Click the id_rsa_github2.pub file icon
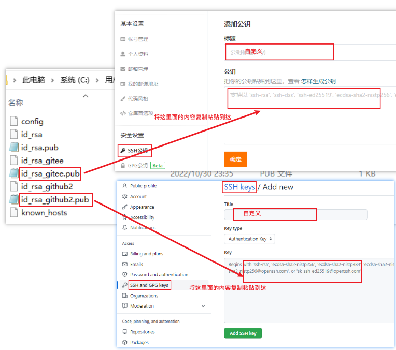The image size is (396, 350). pos(14,200)
